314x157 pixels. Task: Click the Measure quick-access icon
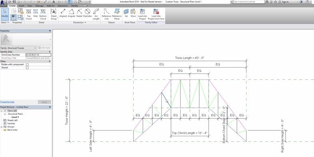[x=39, y=2]
